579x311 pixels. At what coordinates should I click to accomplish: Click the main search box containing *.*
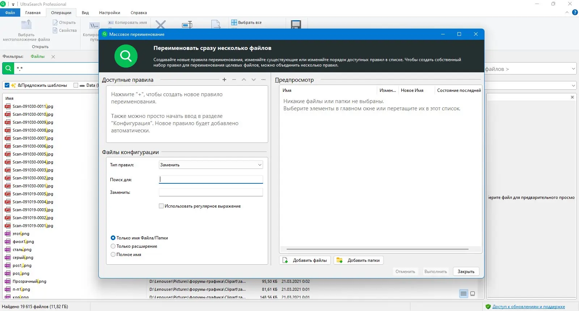coord(56,68)
